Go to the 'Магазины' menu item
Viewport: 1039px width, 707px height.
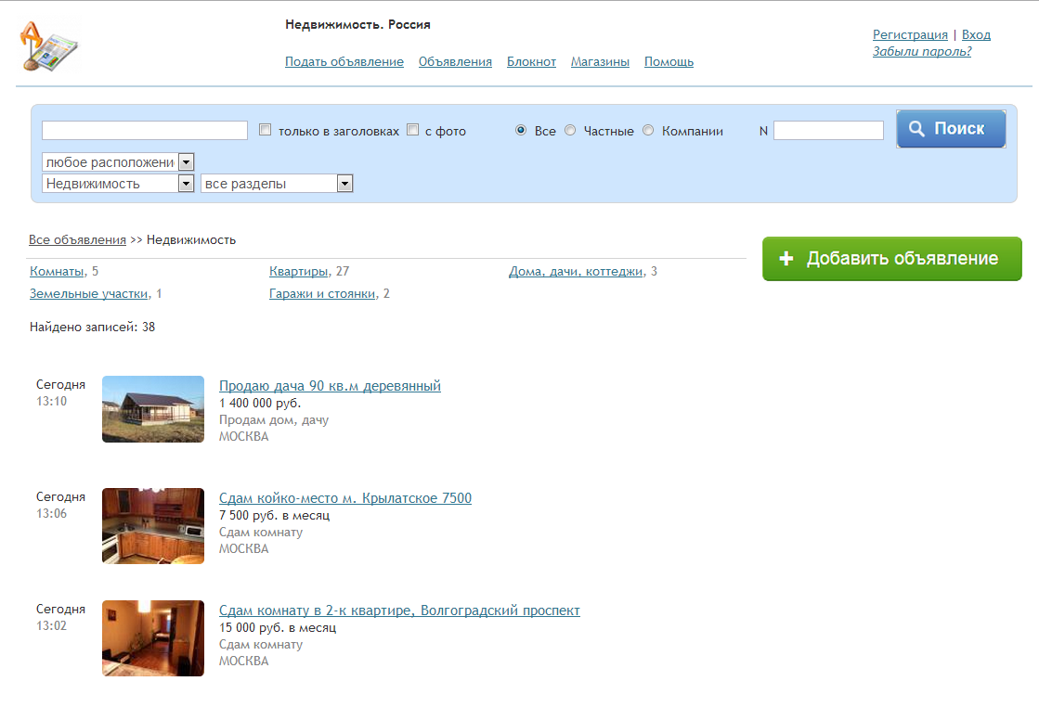(x=600, y=62)
